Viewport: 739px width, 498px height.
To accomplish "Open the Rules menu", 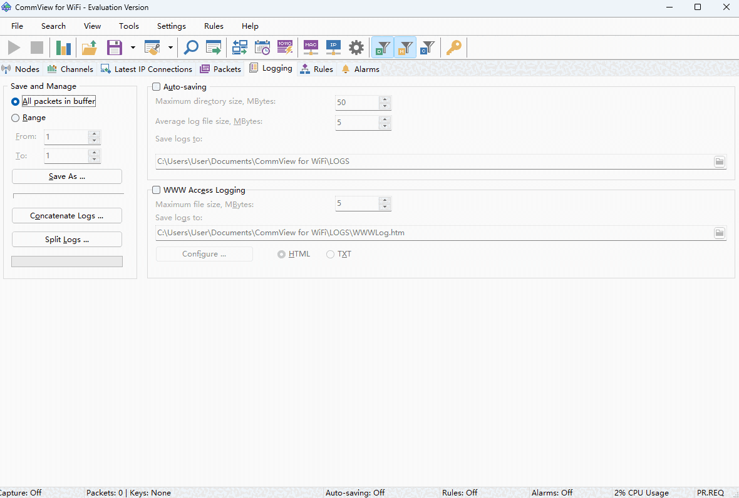I will click(214, 26).
